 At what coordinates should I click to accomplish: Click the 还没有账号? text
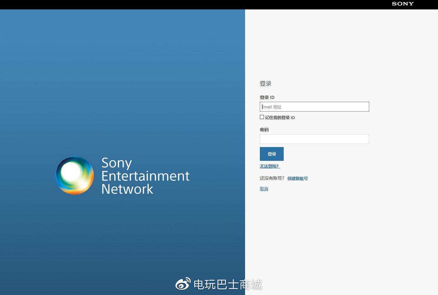coord(272,178)
